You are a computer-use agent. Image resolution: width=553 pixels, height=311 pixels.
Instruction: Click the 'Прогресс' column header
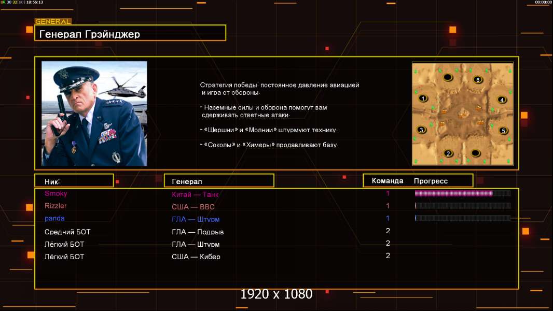[x=431, y=181]
